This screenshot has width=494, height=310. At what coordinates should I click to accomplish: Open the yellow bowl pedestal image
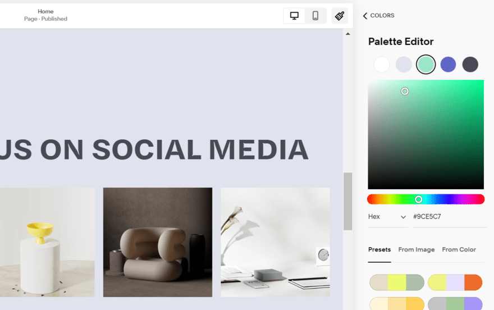click(x=47, y=242)
